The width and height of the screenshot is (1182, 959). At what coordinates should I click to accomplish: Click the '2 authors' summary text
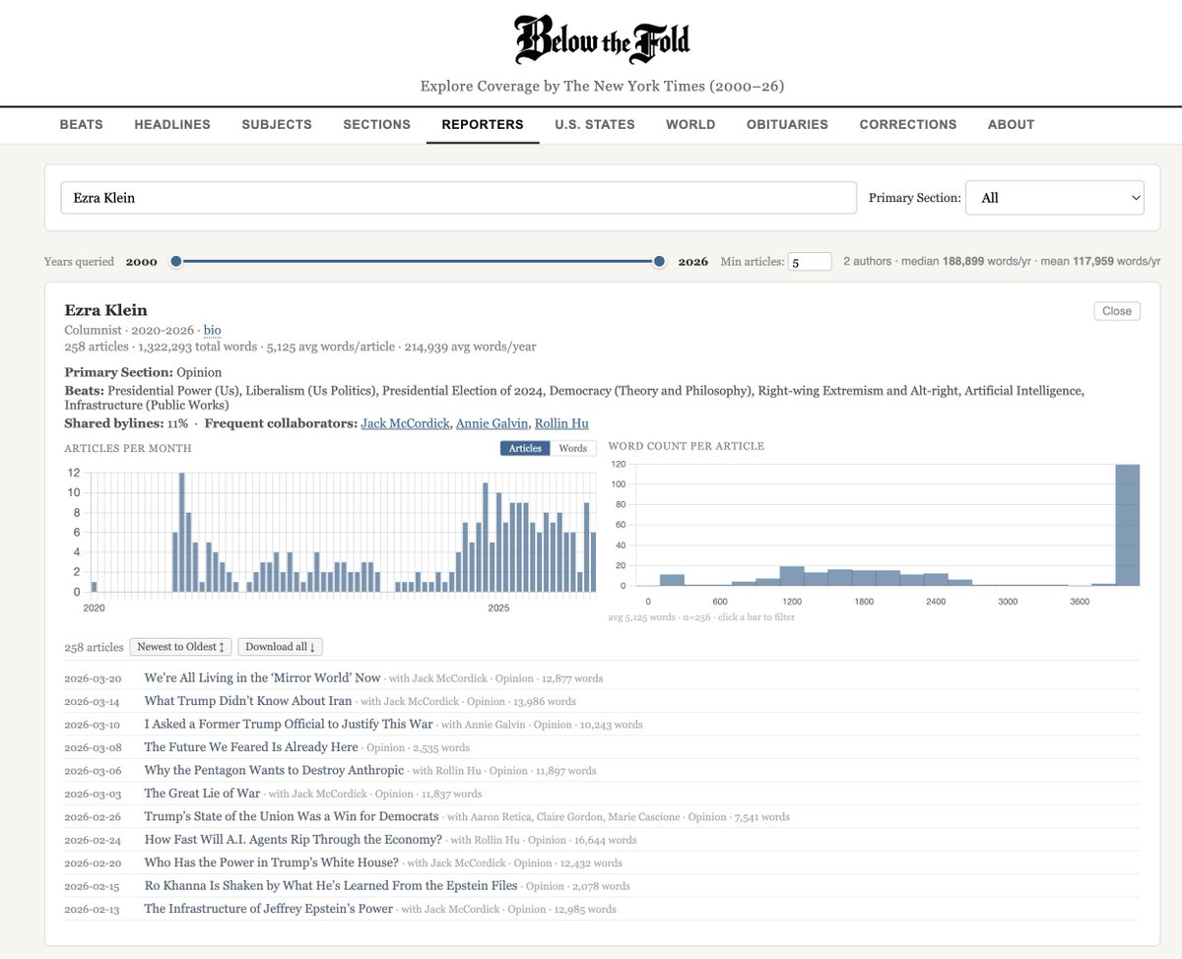[x=867, y=262]
